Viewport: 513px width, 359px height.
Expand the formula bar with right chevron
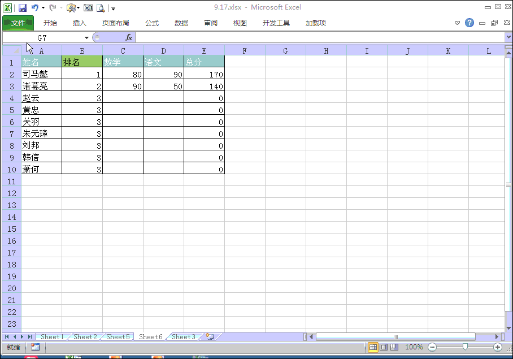(508, 37)
